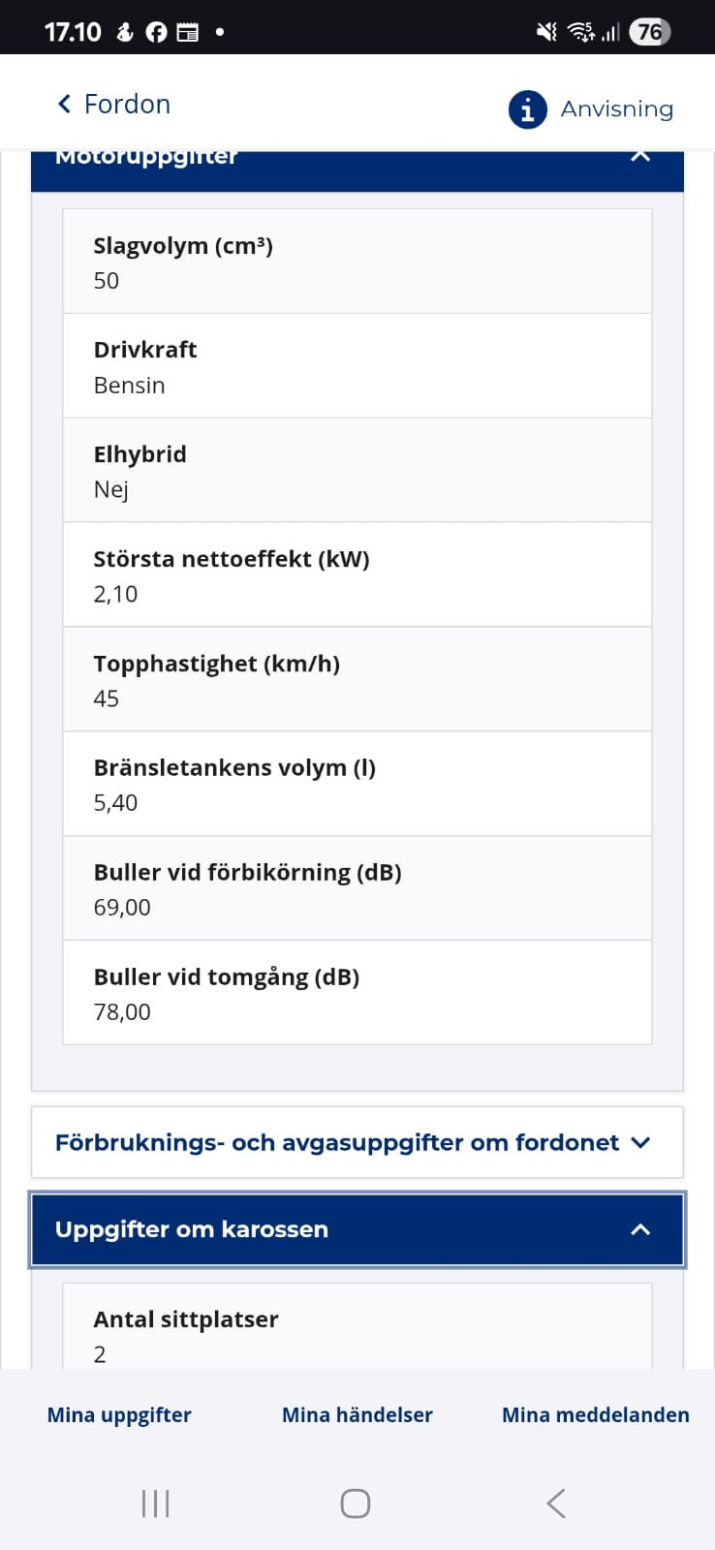This screenshot has height=1550, width=715.
Task: Open the Mina uppgifter tab
Action: coord(119,1414)
